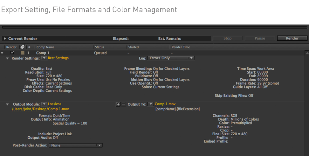
Task: Open the Post-Render Action dropdown
Action: tap(76, 145)
